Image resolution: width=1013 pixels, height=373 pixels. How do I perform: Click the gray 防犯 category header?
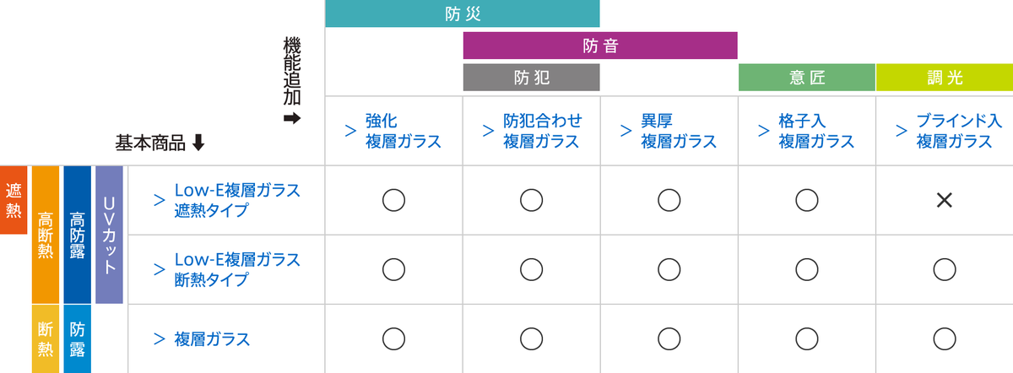(531, 78)
